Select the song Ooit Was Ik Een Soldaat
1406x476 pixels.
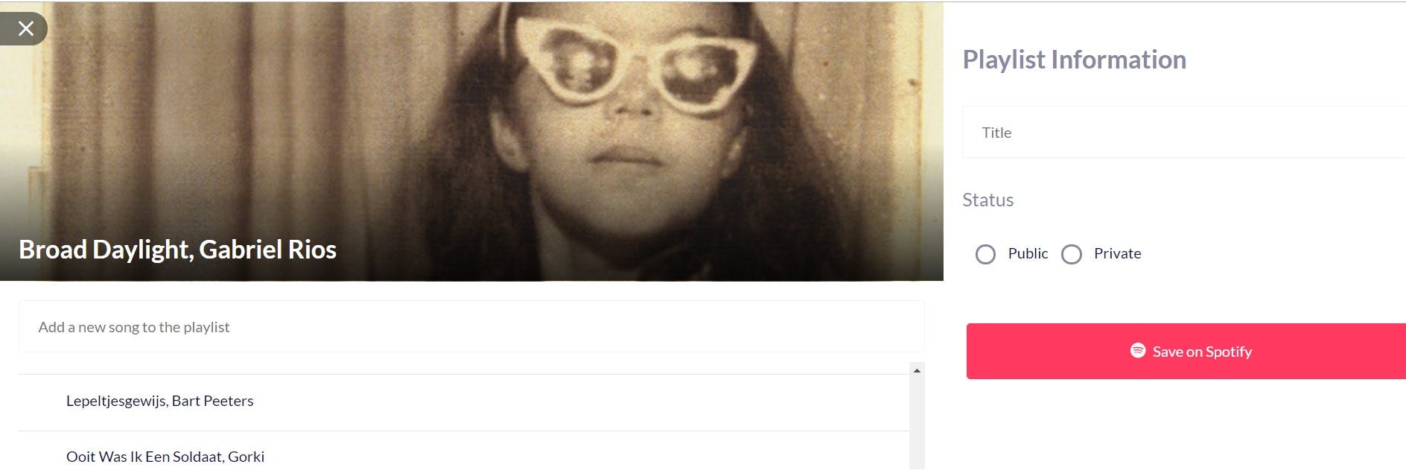pyautogui.click(x=464, y=454)
